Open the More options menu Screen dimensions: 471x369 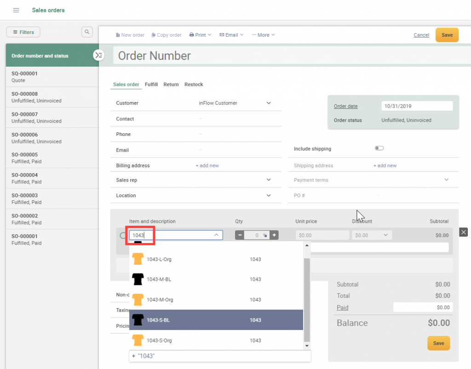[x=263, y=35]
